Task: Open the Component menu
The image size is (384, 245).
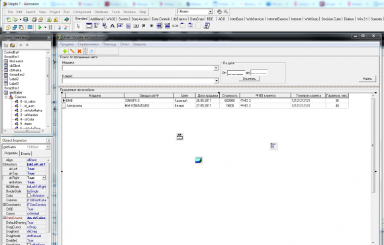Action: click(x=82, y=12)
